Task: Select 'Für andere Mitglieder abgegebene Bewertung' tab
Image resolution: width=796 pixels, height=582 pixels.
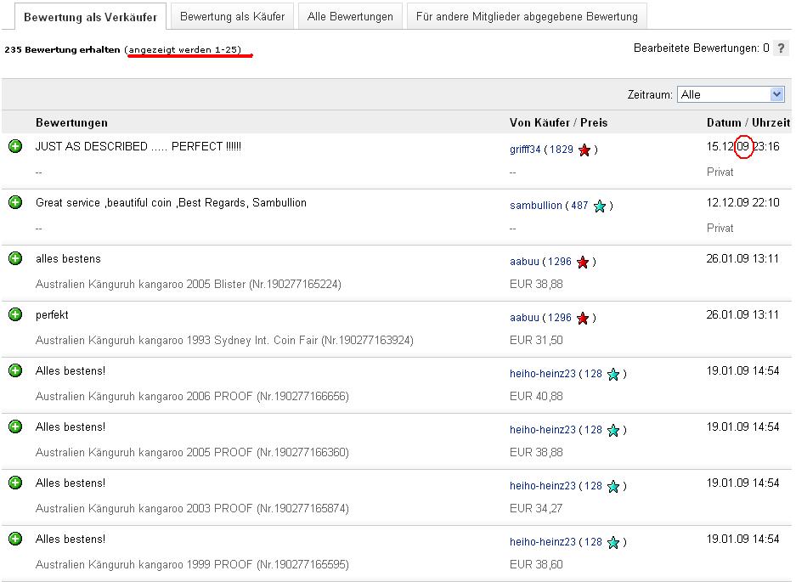Action: pyautogui.click(x=527, y=16)
